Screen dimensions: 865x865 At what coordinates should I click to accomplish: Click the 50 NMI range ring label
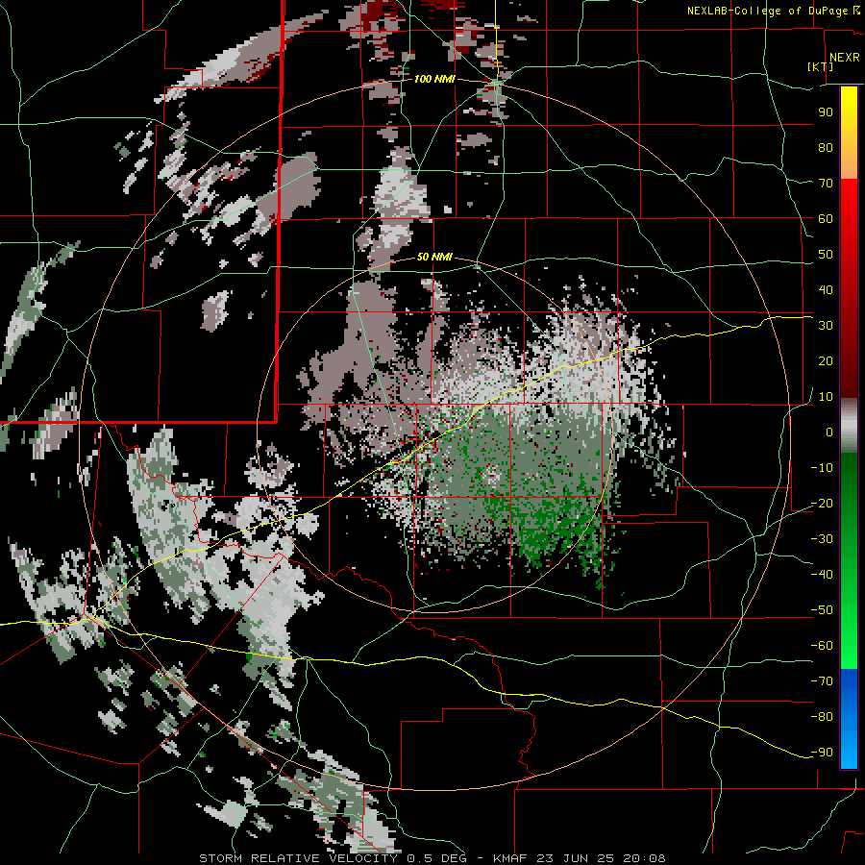[434, 257]
